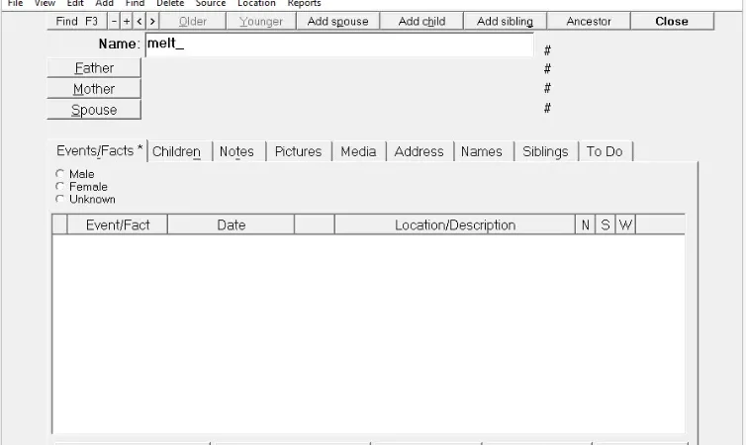
Task: Go to next person with right arrow
Action: (151, 22)
